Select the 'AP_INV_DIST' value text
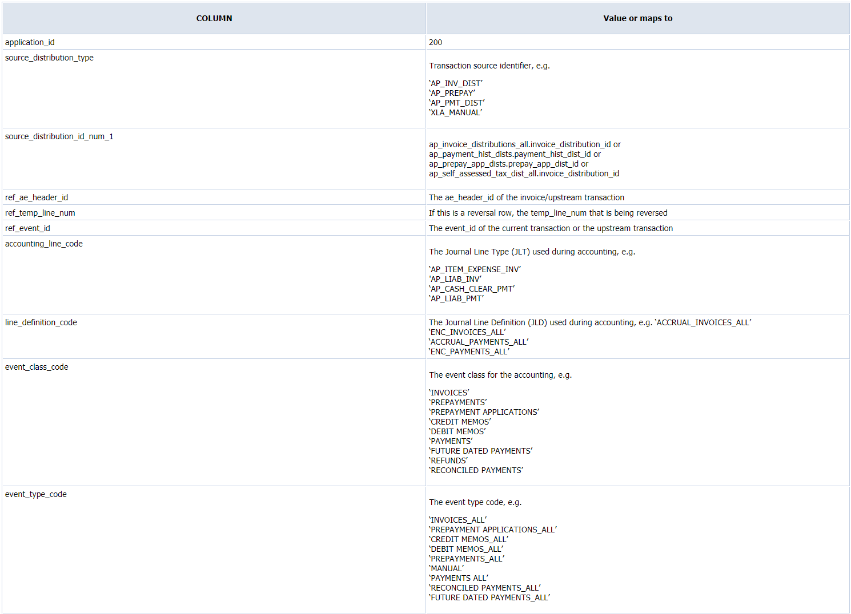Viewport: 851px width, 614px height. 455,83
